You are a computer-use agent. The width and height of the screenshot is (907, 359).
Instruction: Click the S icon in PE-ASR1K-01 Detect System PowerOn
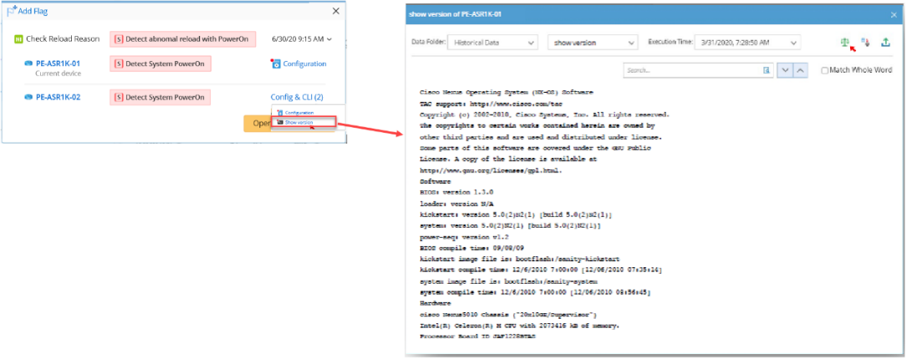(119, 63)
